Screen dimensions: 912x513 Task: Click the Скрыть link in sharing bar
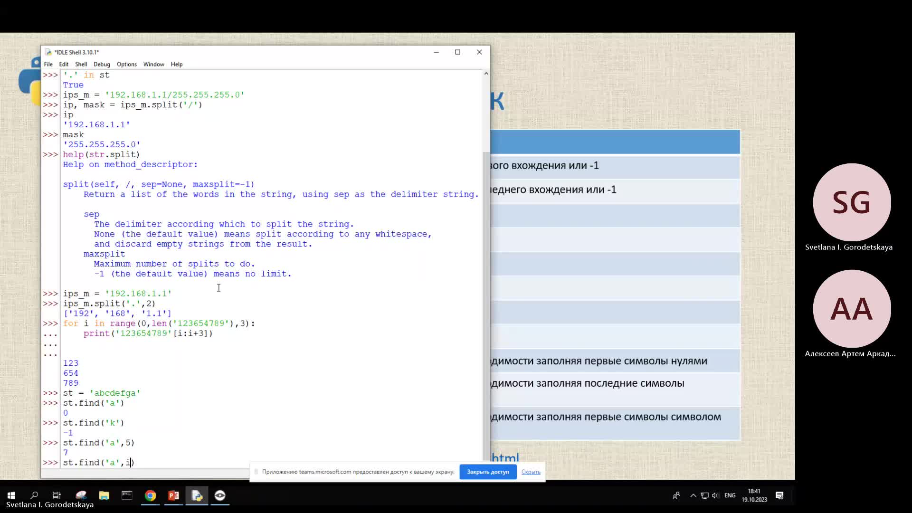tap(531, 472)
